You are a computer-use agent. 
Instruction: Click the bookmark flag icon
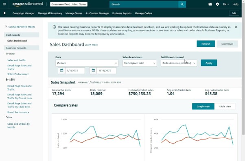click(4, 13)
